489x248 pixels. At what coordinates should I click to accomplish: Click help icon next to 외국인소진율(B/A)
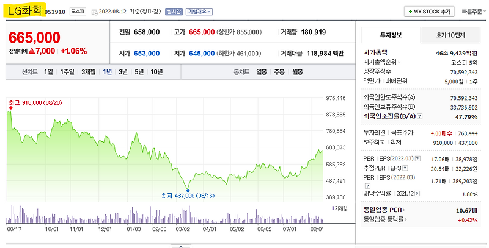420,116
